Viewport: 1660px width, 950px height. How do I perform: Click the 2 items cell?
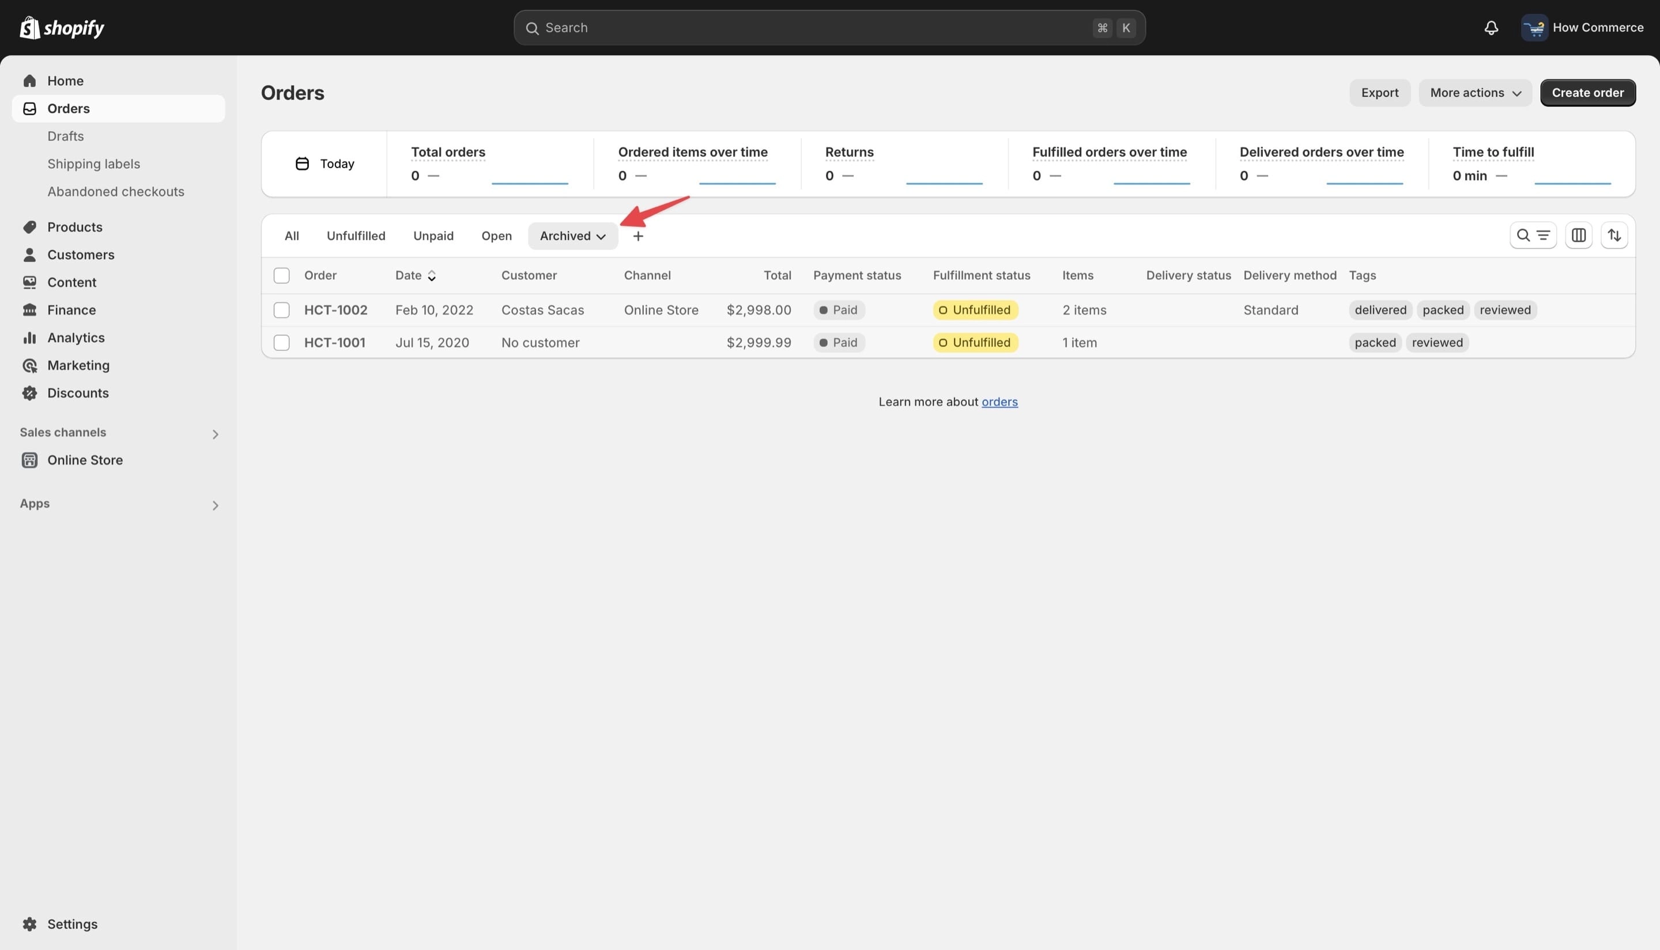tap(1084, 310)
